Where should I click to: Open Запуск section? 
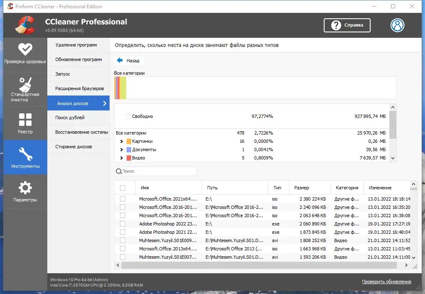(x=78, y=74)
